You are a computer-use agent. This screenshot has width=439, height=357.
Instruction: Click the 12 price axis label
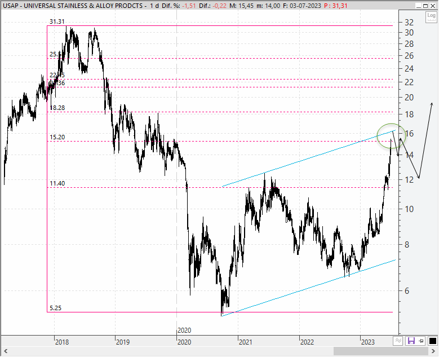(x=409, y=179)
